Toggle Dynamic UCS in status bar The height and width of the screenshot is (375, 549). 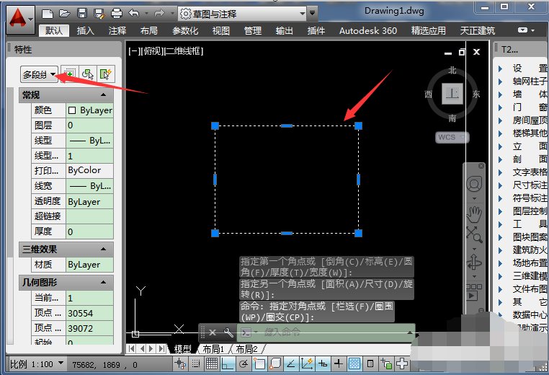pos(307,363)
